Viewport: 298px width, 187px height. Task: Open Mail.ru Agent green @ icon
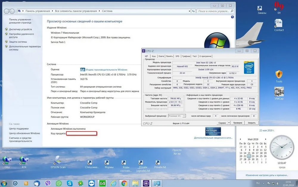pos(59,183)
